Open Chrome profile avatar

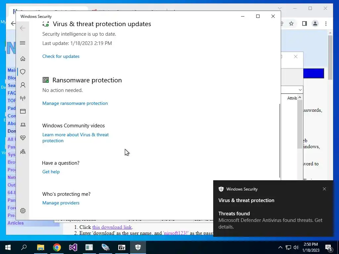(315, 23)
